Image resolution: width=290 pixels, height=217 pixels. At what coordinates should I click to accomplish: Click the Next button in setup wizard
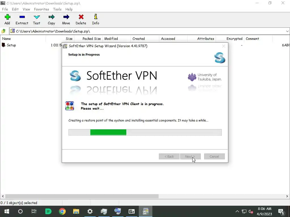(x=190, y=157)
